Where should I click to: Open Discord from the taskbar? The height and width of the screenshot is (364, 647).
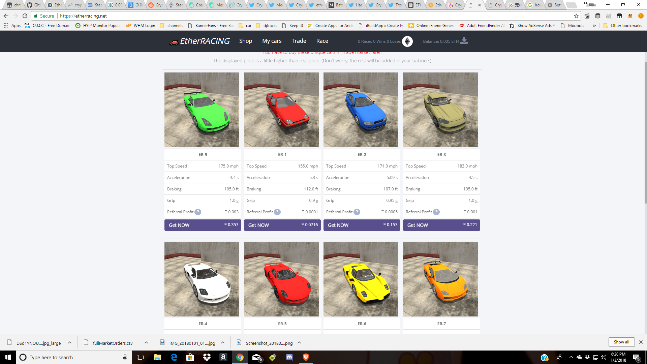click(289, 357)
